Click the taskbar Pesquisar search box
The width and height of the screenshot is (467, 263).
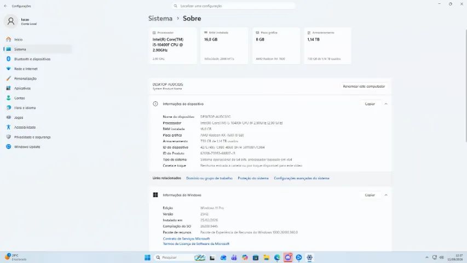[180, 258]
